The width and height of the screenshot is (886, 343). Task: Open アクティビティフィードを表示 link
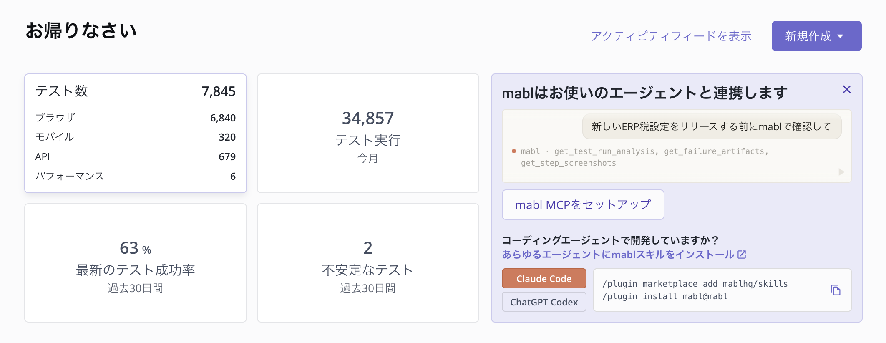[x=671, y=36]
